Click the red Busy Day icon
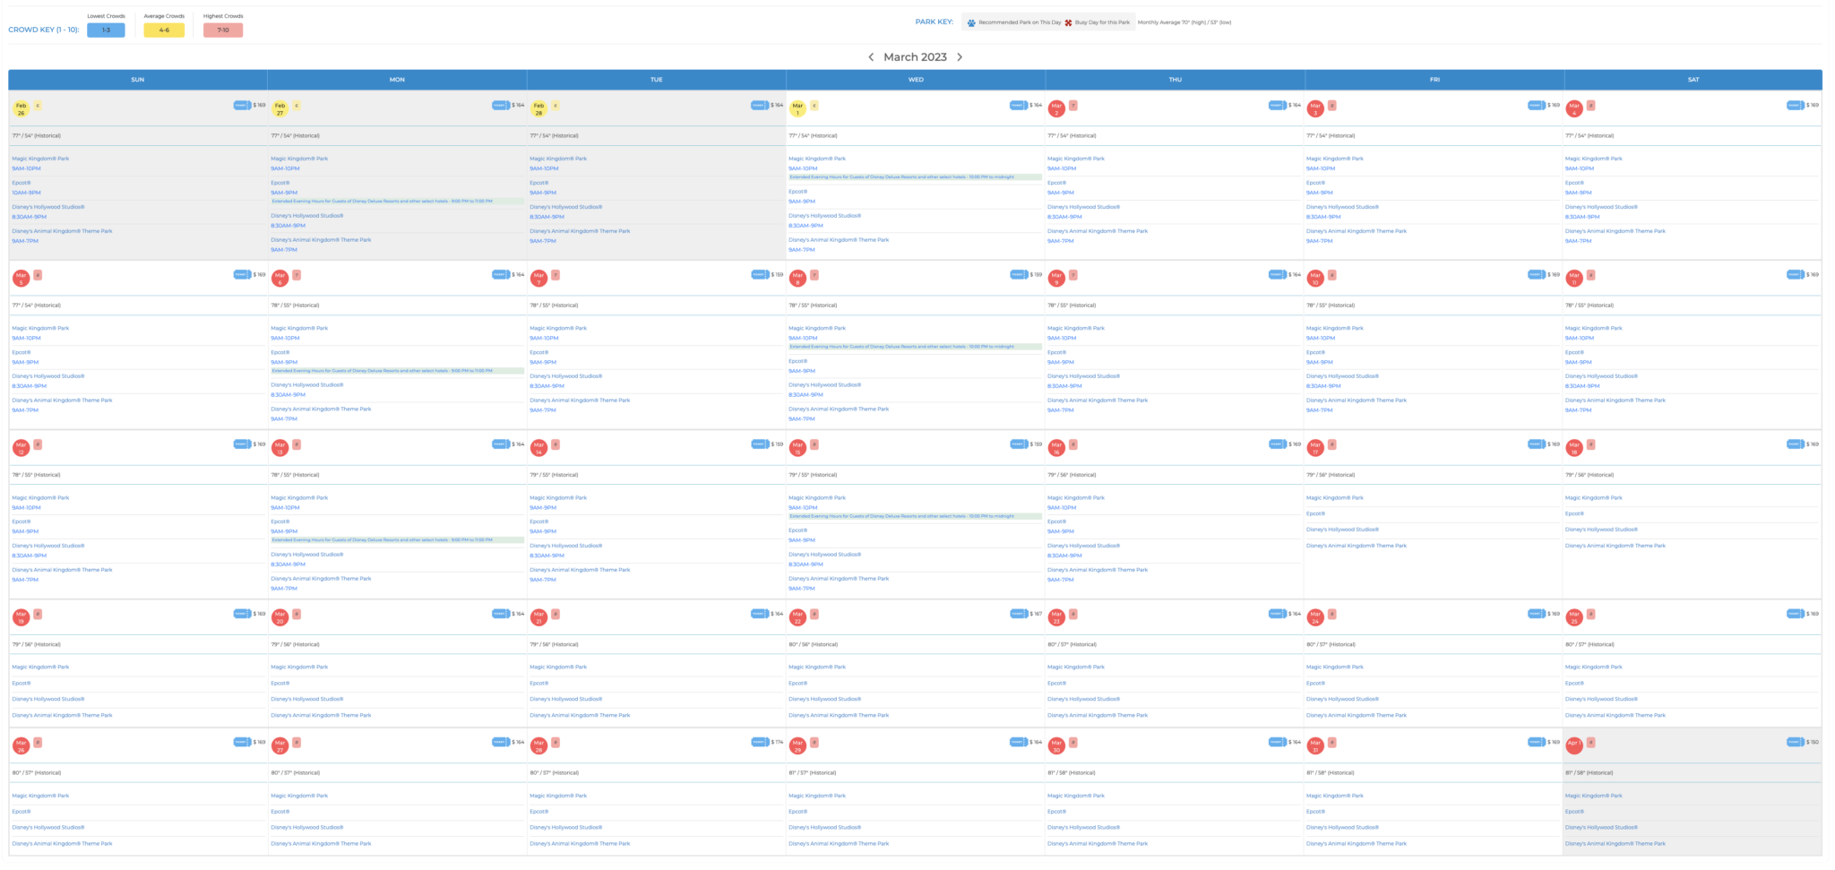 click(x=1068, y=22)
